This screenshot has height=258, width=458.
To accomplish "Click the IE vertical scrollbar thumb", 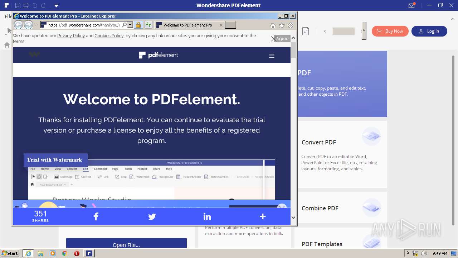I will pos(293,50).
